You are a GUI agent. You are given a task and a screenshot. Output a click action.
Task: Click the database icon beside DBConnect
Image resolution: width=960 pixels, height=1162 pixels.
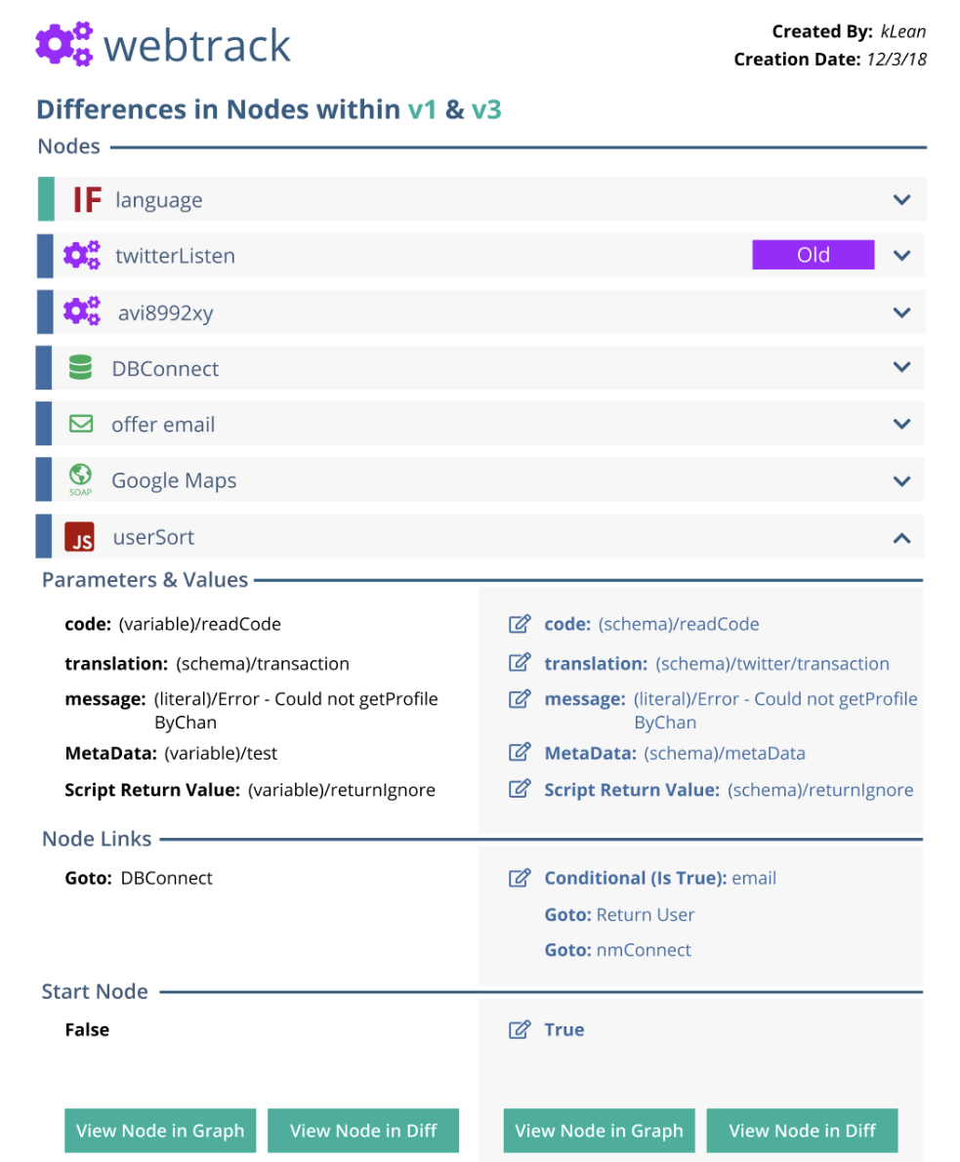[80, 368]
